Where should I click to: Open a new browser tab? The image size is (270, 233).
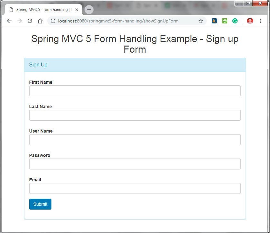[x=89, y=10]
